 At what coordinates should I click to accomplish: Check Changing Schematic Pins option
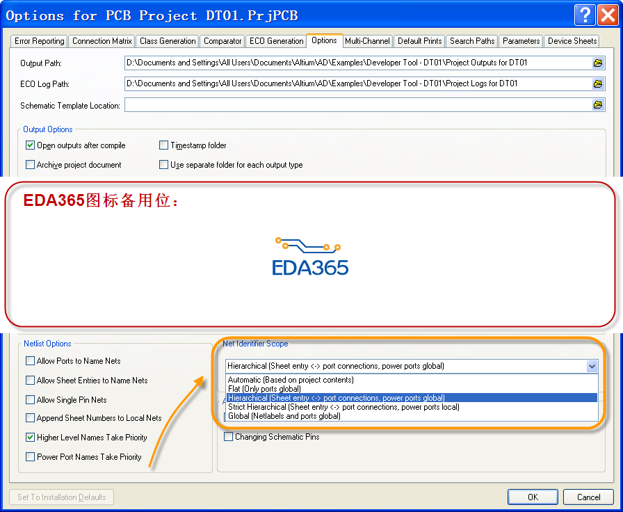[229, 437]
